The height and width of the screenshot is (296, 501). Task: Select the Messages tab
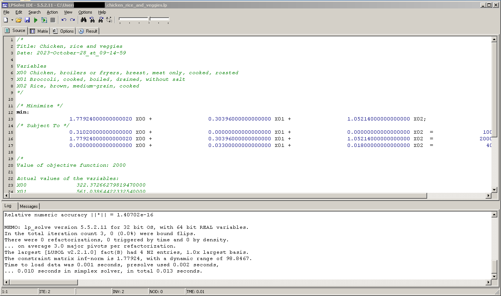coord(29,206)
